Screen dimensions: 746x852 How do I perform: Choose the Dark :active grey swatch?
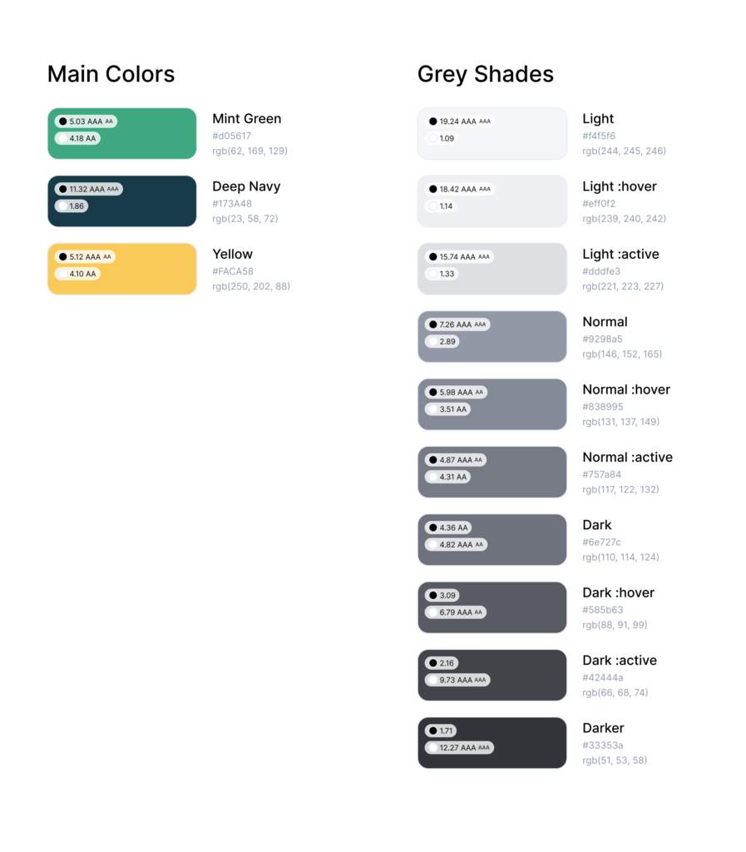(492, 675)
